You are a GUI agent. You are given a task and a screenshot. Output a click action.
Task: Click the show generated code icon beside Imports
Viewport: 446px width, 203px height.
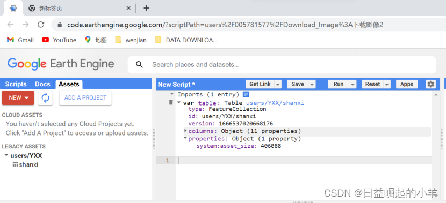coord(246,94)
